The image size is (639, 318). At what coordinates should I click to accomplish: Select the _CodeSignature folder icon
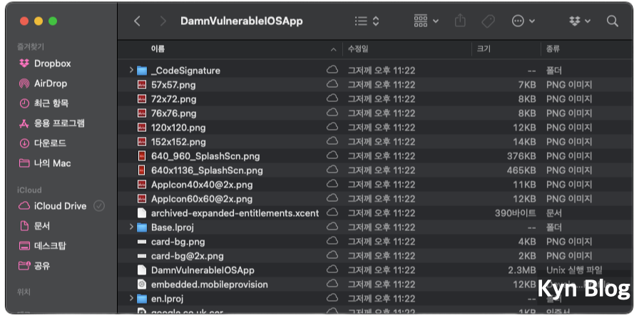(141, 71)
